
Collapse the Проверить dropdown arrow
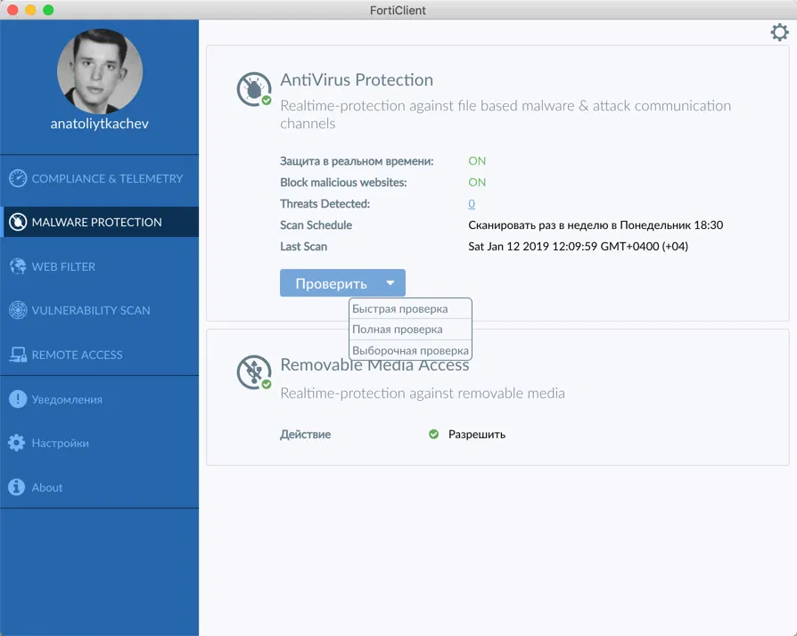[390, 283]
